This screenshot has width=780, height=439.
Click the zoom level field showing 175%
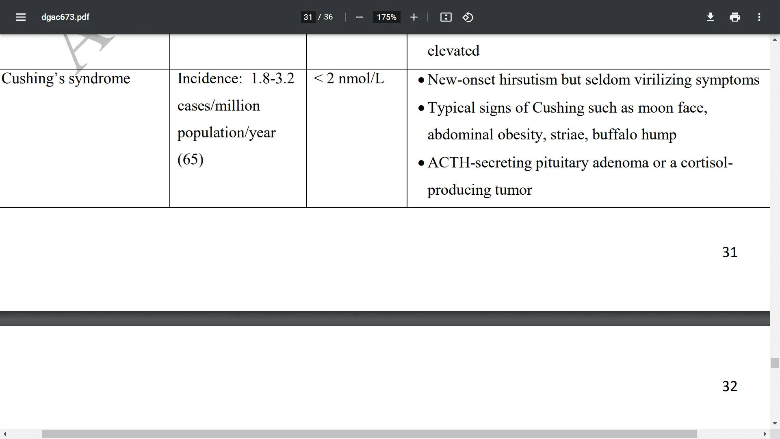coord(386,17)
